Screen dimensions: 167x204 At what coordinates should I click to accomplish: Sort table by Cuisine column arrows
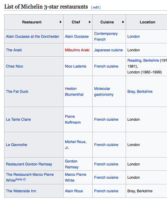click(123, 22)
